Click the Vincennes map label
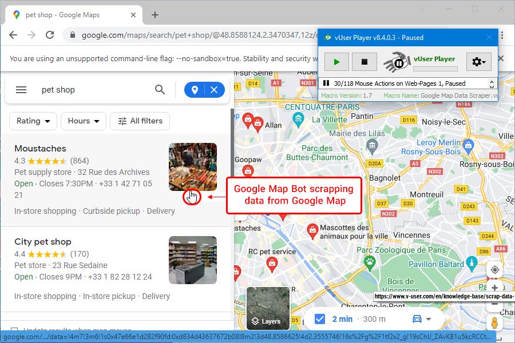The width and height of the screenshot is (515, 343). point(412,235)
